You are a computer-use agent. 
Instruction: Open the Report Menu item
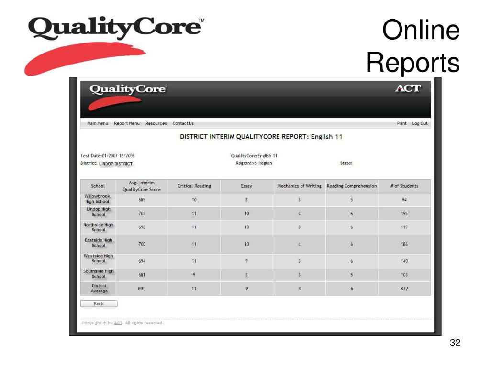click(126, 123)
